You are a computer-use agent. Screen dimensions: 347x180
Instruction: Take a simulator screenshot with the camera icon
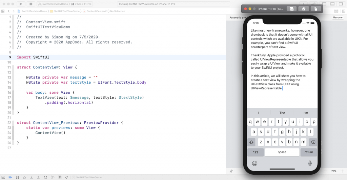coord(291,9)
